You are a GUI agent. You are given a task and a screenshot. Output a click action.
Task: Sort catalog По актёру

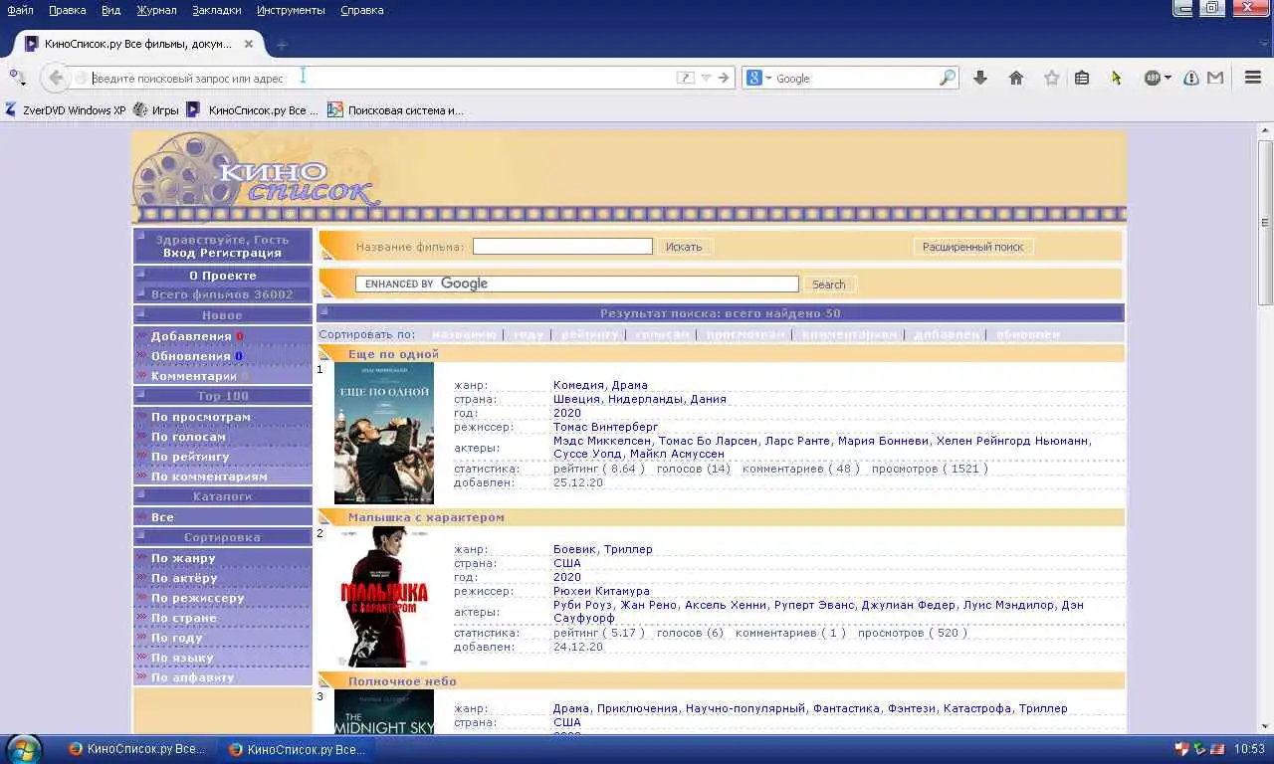pos(184,578)
